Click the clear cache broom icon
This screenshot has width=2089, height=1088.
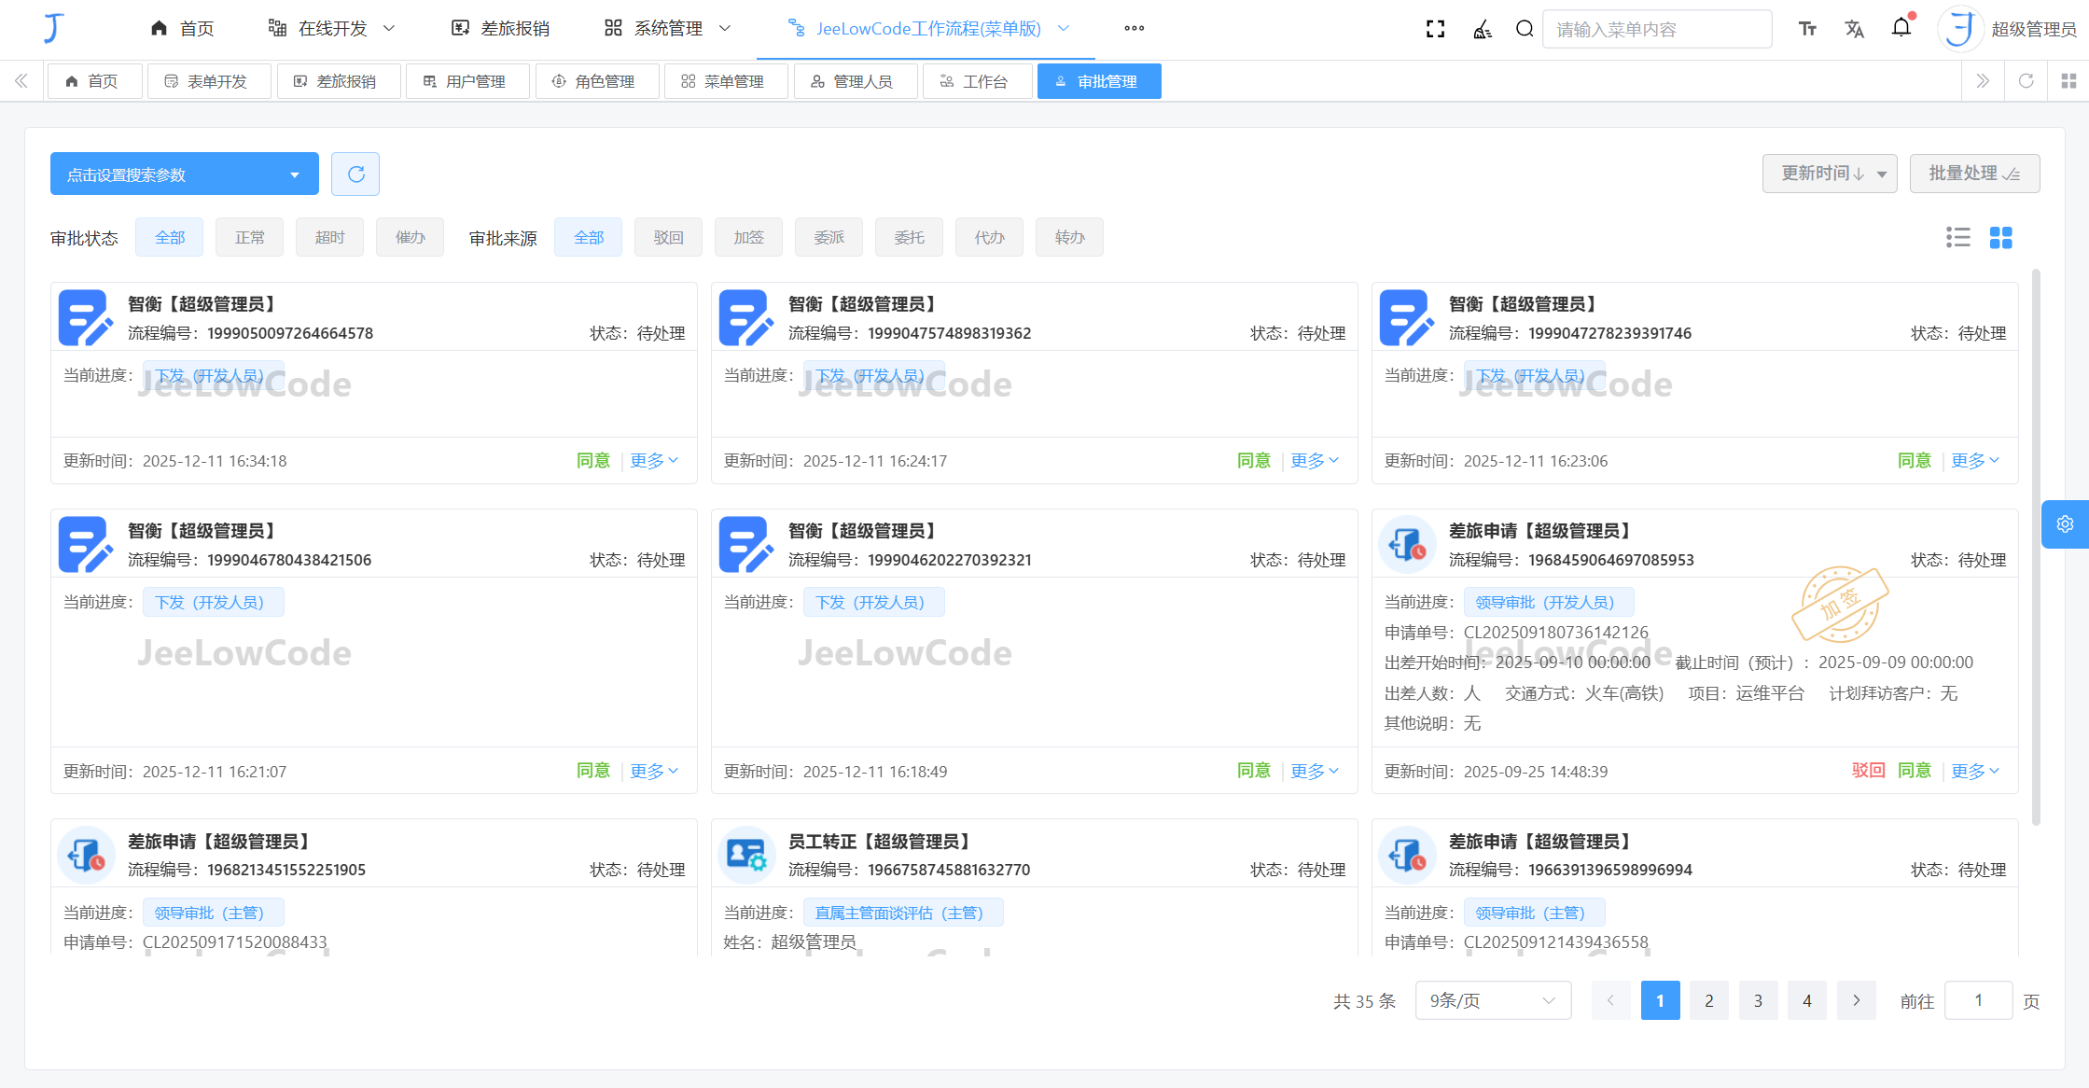pos(1482,29)
